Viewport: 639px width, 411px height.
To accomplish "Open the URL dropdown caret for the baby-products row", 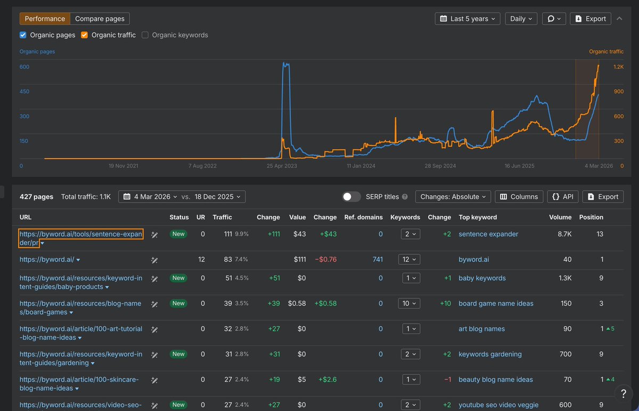I will click(x=107, y=287).
